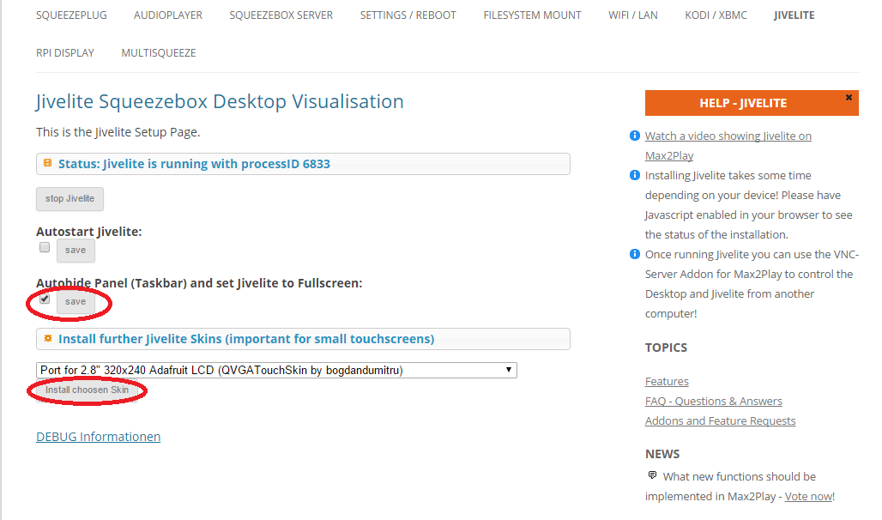Open the WIFI / LAN tab
This screenshot has width=882, height=520.
[x=633, y=15]
